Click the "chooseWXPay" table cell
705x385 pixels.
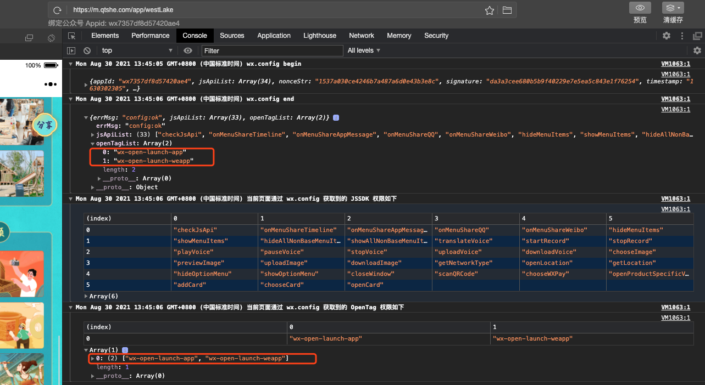point(562,274)
